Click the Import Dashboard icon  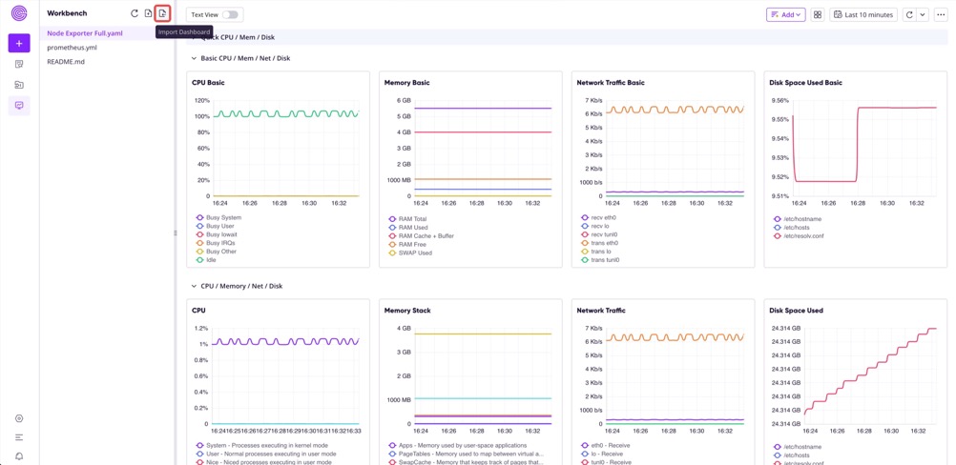(x=163, y=13)
